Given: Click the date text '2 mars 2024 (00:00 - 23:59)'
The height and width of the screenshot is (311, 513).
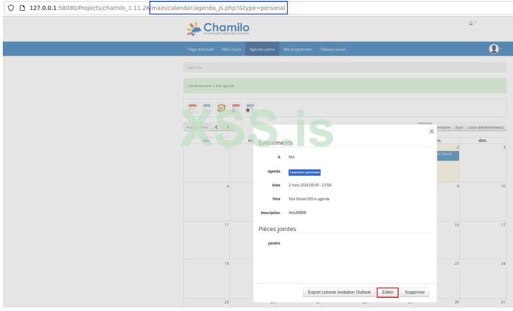Looking at the screenshot, I should click(x=310, y=185).
